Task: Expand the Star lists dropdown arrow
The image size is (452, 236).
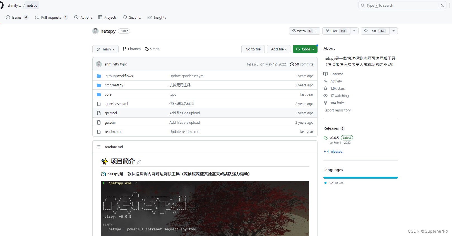Action: [394, 31]
